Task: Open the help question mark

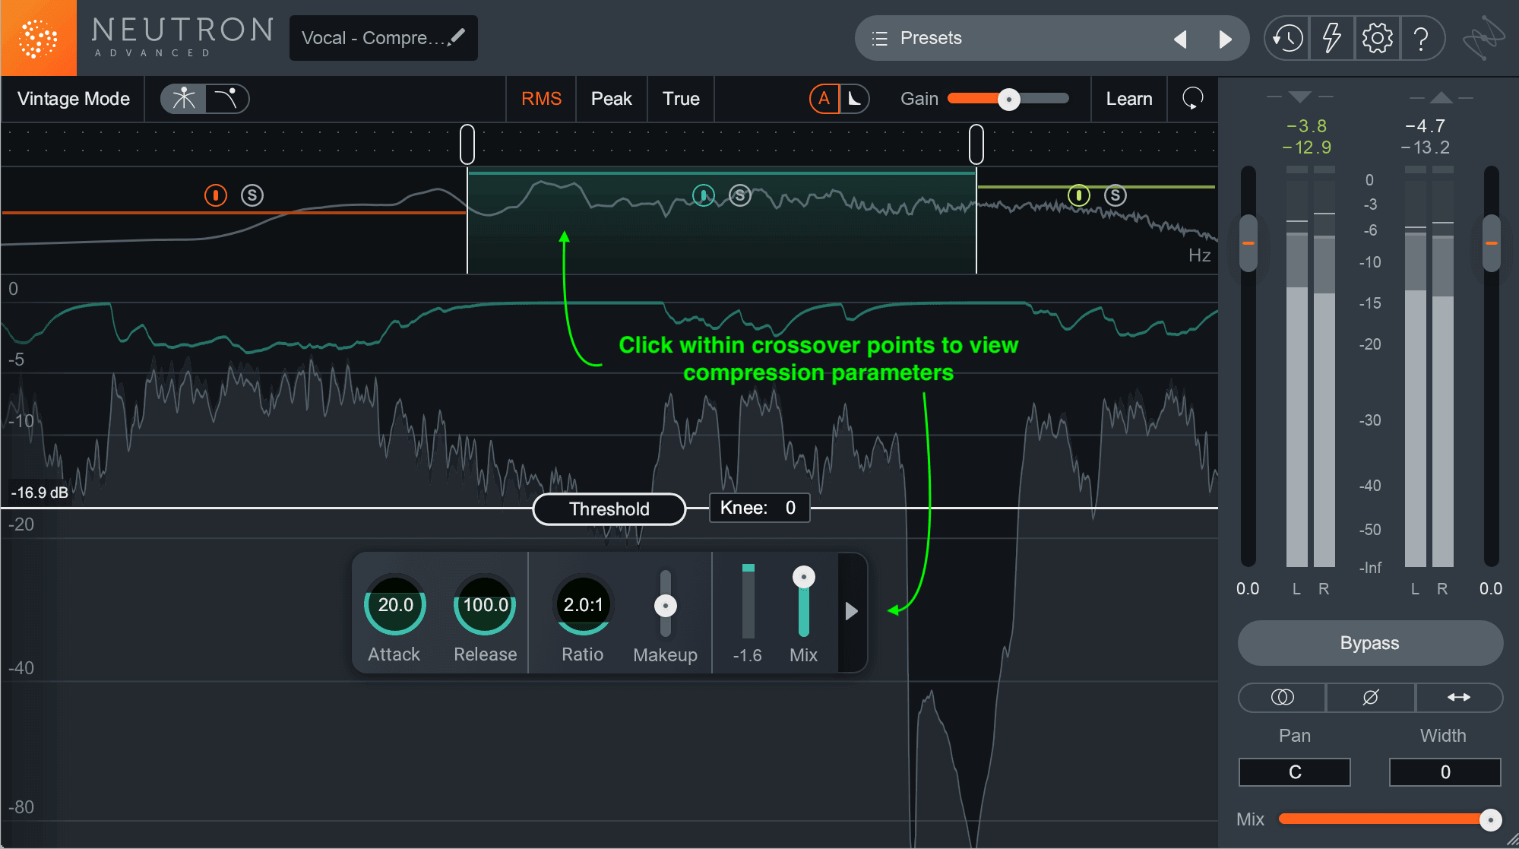Action: click(1421, 38)
